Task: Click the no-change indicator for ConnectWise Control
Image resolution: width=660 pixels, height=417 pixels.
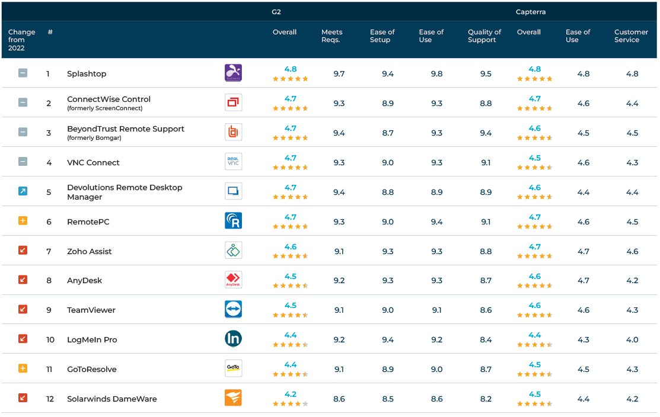Action: [23, 102]
